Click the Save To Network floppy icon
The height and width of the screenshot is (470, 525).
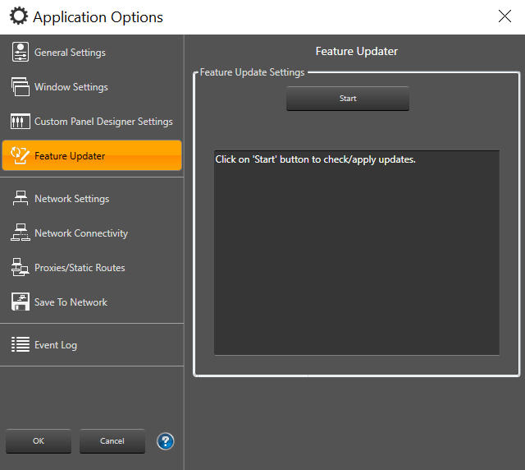[x=21, y=302]
